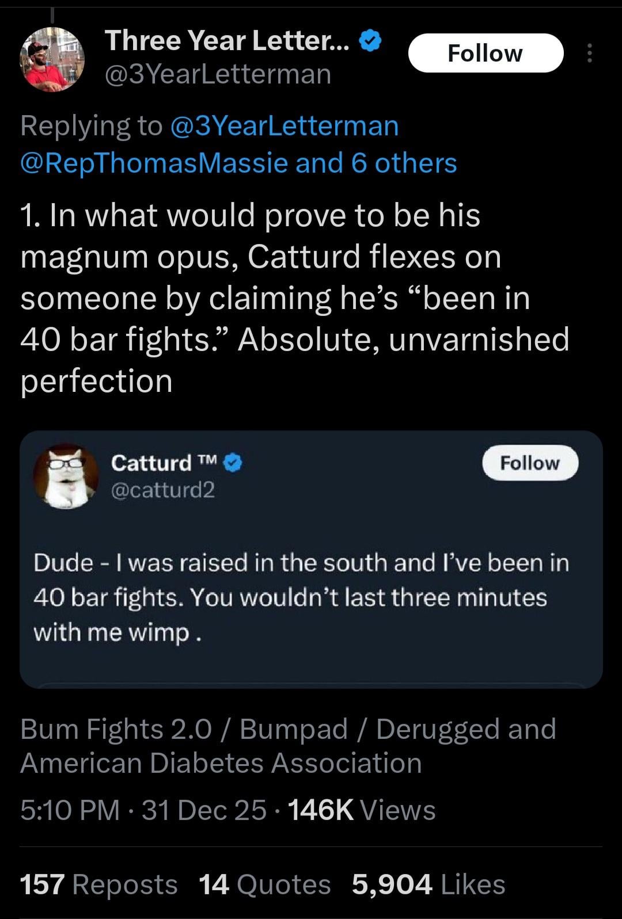Open the @3YearLetterman reply mention link
The image size is (622, 919).
click(285, 125)
